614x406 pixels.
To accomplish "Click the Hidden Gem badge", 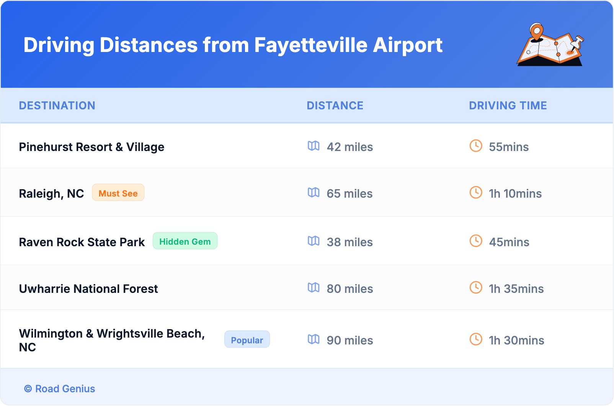I will coord(185,241).
